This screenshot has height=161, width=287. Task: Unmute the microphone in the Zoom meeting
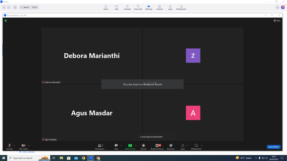9,147
